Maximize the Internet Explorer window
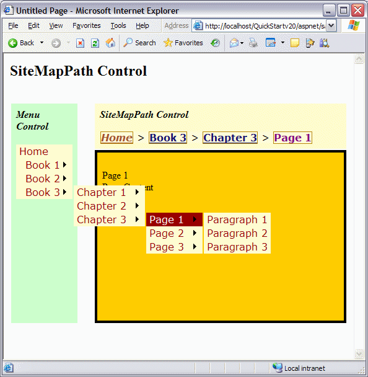 [343, 11]
